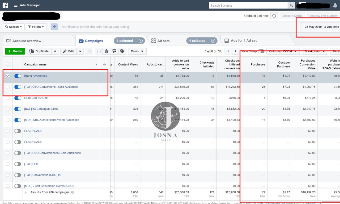The image size is (340, 204).
Task: Open the Columns: ECOM dropdown
Action: point(283,51)
